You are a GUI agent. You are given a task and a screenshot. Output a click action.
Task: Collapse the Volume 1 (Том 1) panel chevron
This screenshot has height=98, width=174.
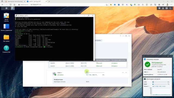point(126,73)
